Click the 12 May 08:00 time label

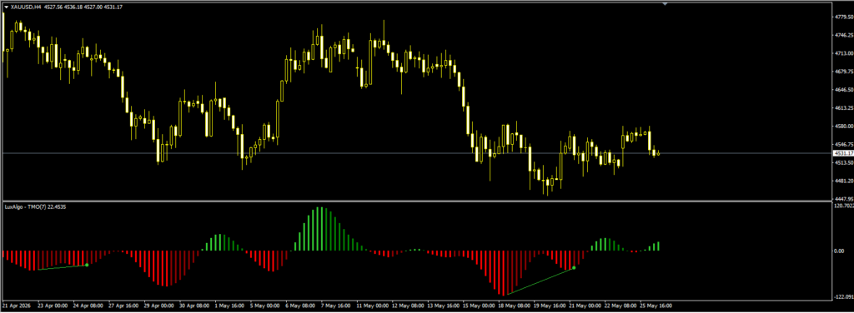[x=407, y=306]
